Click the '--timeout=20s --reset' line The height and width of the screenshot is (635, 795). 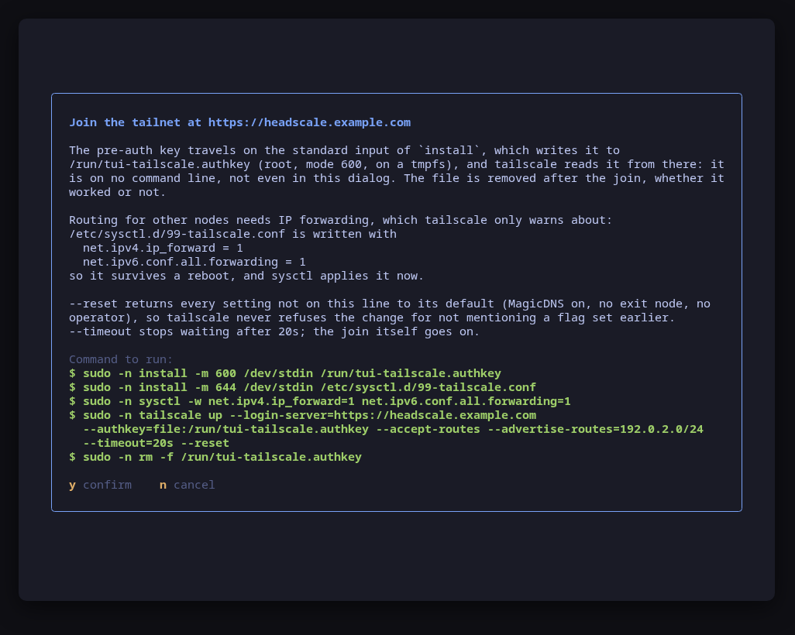pos(156,443)
